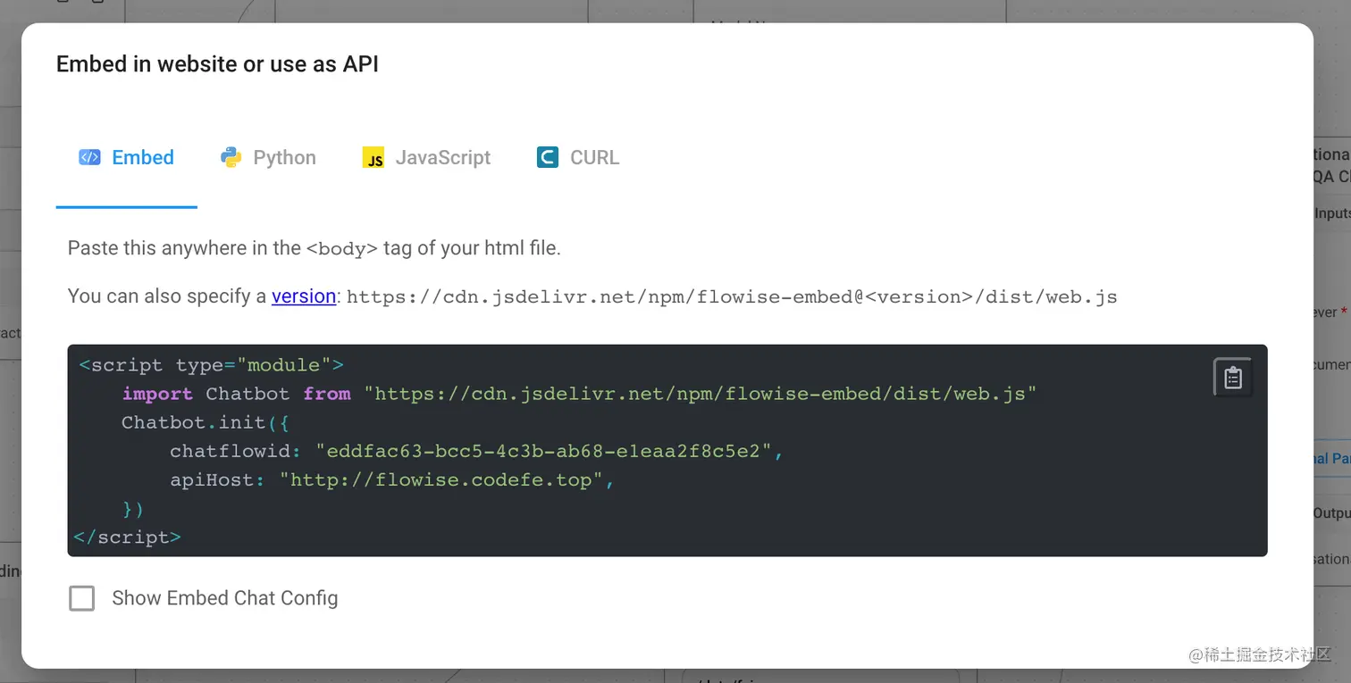Click the dialog title 'Embed in website or use as API'

tap(217, 64)
